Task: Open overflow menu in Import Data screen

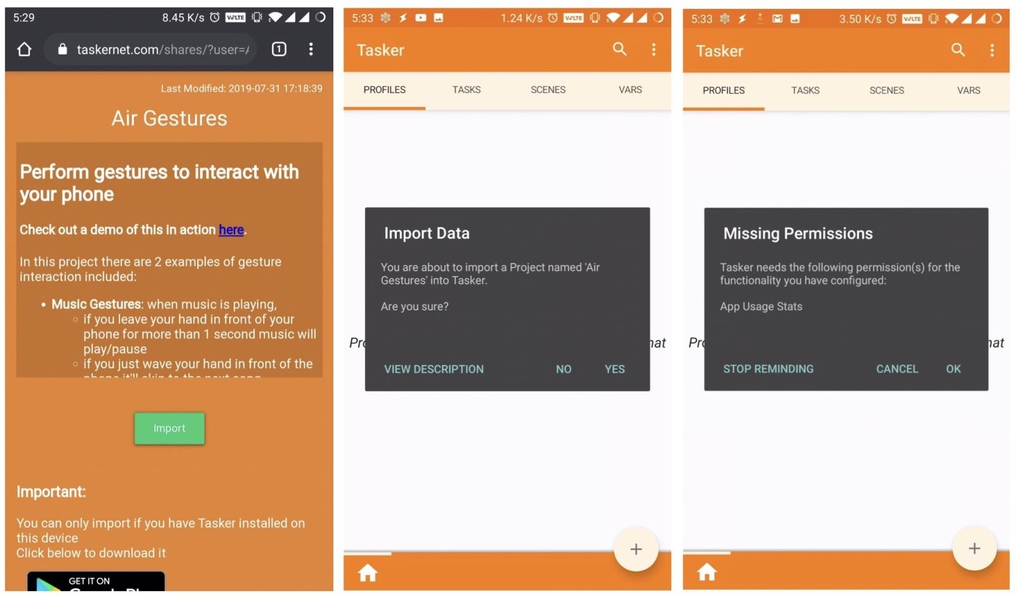Action: pos(653,49)
